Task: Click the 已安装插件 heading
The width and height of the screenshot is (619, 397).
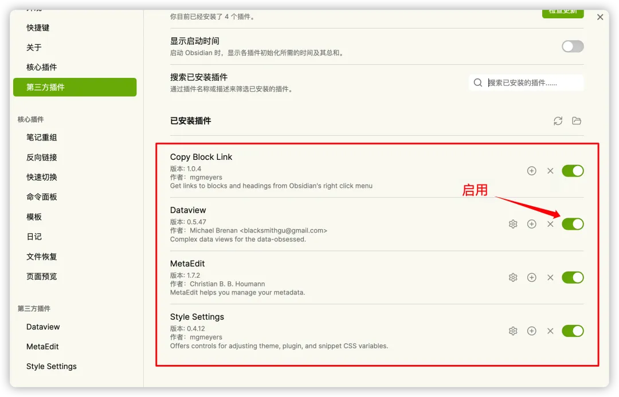Action: click(x=191, y=121)
